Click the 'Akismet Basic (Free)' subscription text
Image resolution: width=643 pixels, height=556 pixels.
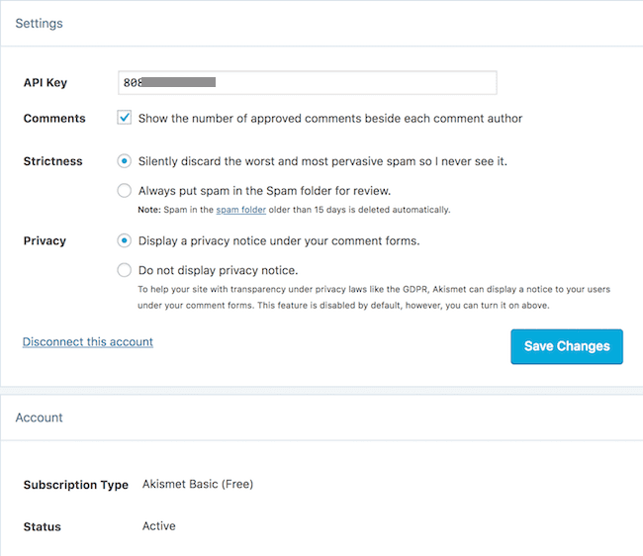point(198,484)
